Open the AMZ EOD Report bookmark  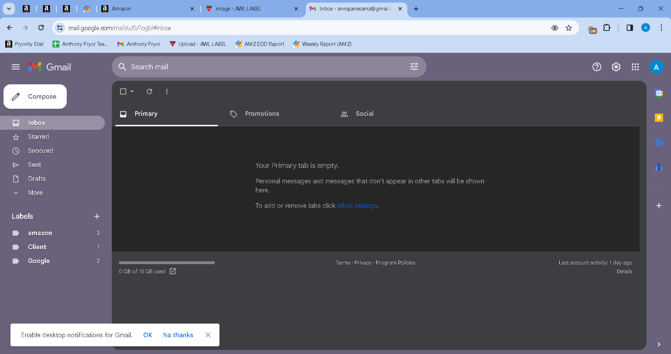click(x=260, y=44)
